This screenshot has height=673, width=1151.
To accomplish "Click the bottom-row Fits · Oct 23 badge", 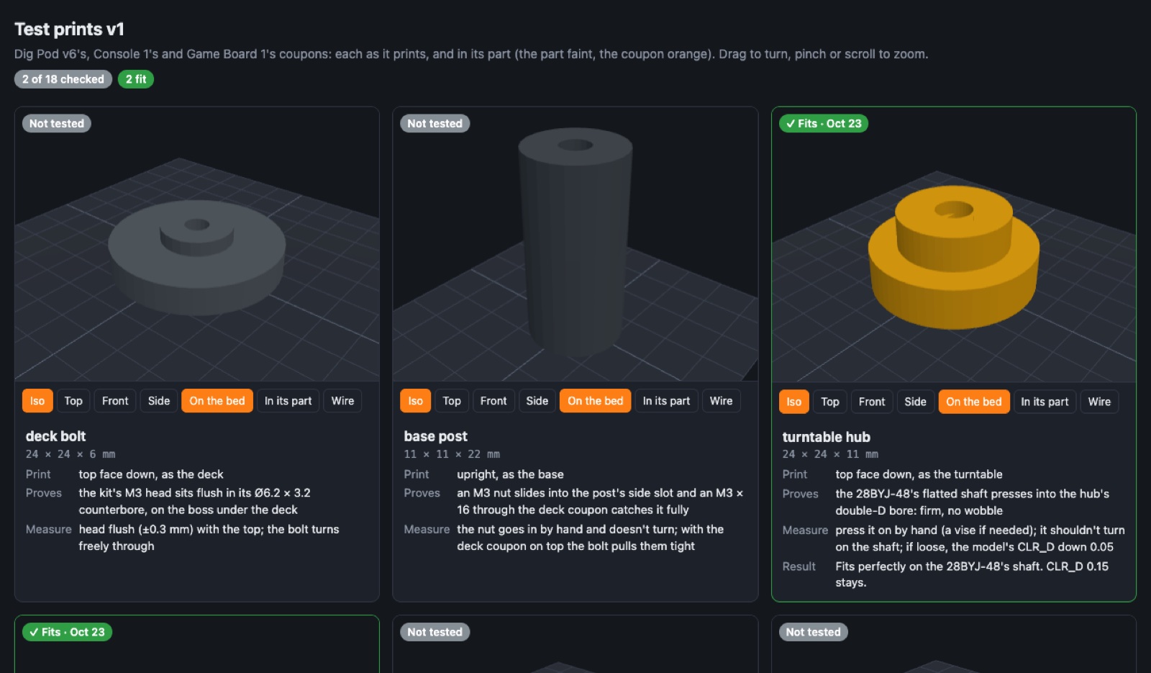I will 67,632.
